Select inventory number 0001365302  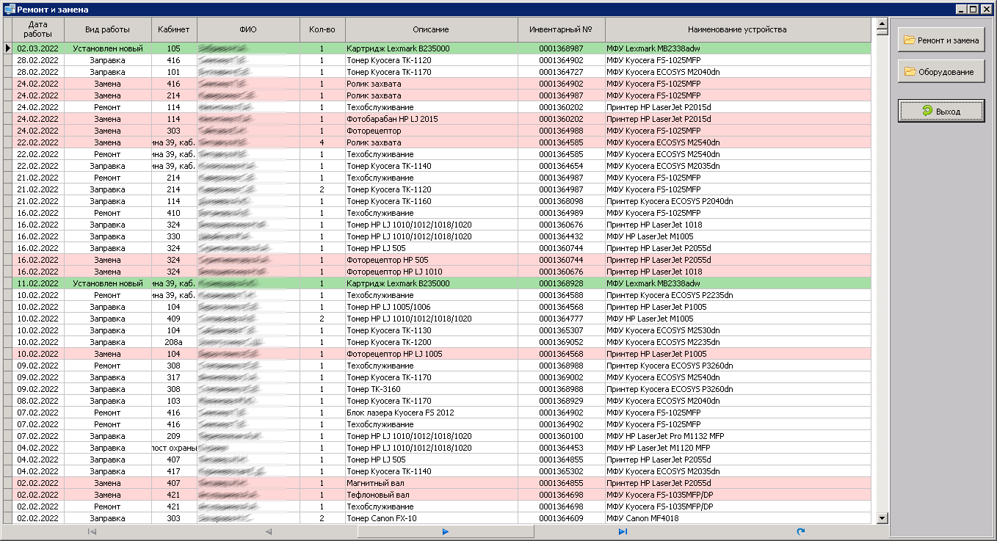[562, 471]
